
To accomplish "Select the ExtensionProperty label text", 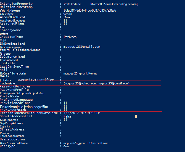I will (16, 4).
